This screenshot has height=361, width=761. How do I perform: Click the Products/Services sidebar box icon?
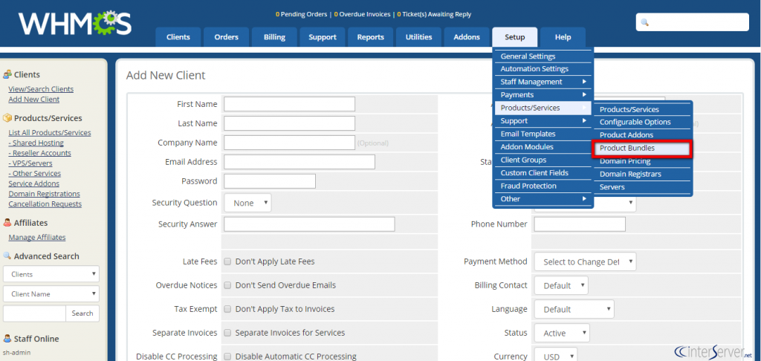[7, 118]
